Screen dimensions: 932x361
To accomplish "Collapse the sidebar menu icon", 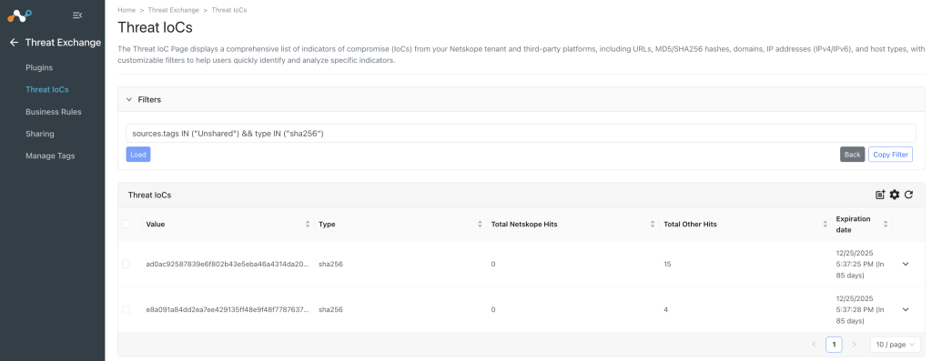I will (77, 15).
